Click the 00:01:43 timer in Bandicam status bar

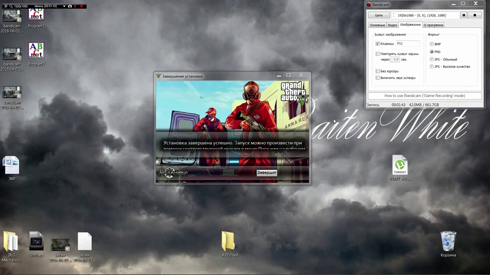pos(399,105)
